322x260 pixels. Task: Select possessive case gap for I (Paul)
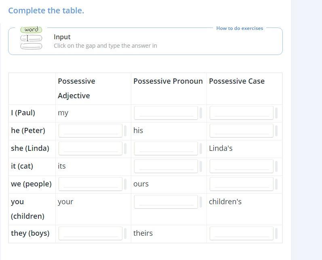pyautogui.click(x=242, y=113)
